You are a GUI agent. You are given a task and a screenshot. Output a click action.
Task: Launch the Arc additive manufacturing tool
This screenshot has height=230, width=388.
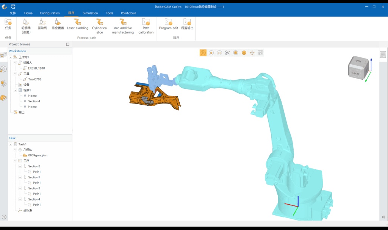(x=123, y=26)
